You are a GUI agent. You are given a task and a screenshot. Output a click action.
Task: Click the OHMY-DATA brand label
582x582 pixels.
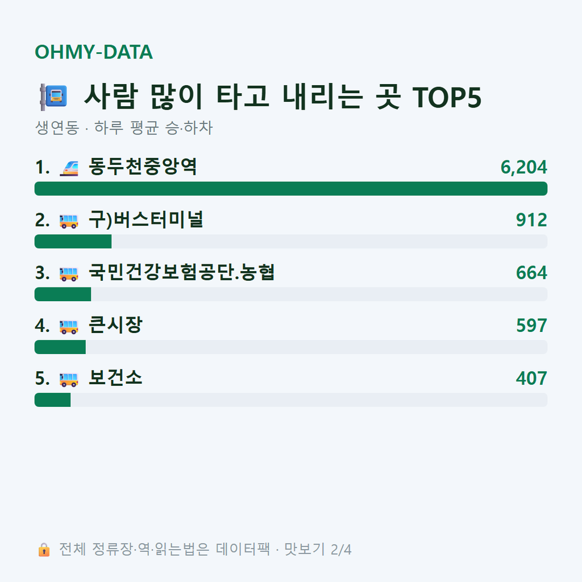coord(94,52)
